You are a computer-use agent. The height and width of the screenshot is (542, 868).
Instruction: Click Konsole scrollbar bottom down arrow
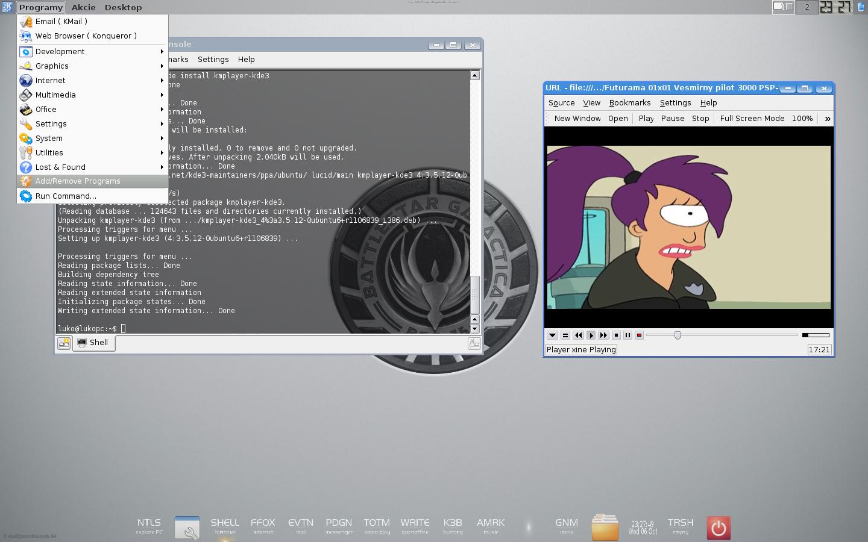pos(475,329)
